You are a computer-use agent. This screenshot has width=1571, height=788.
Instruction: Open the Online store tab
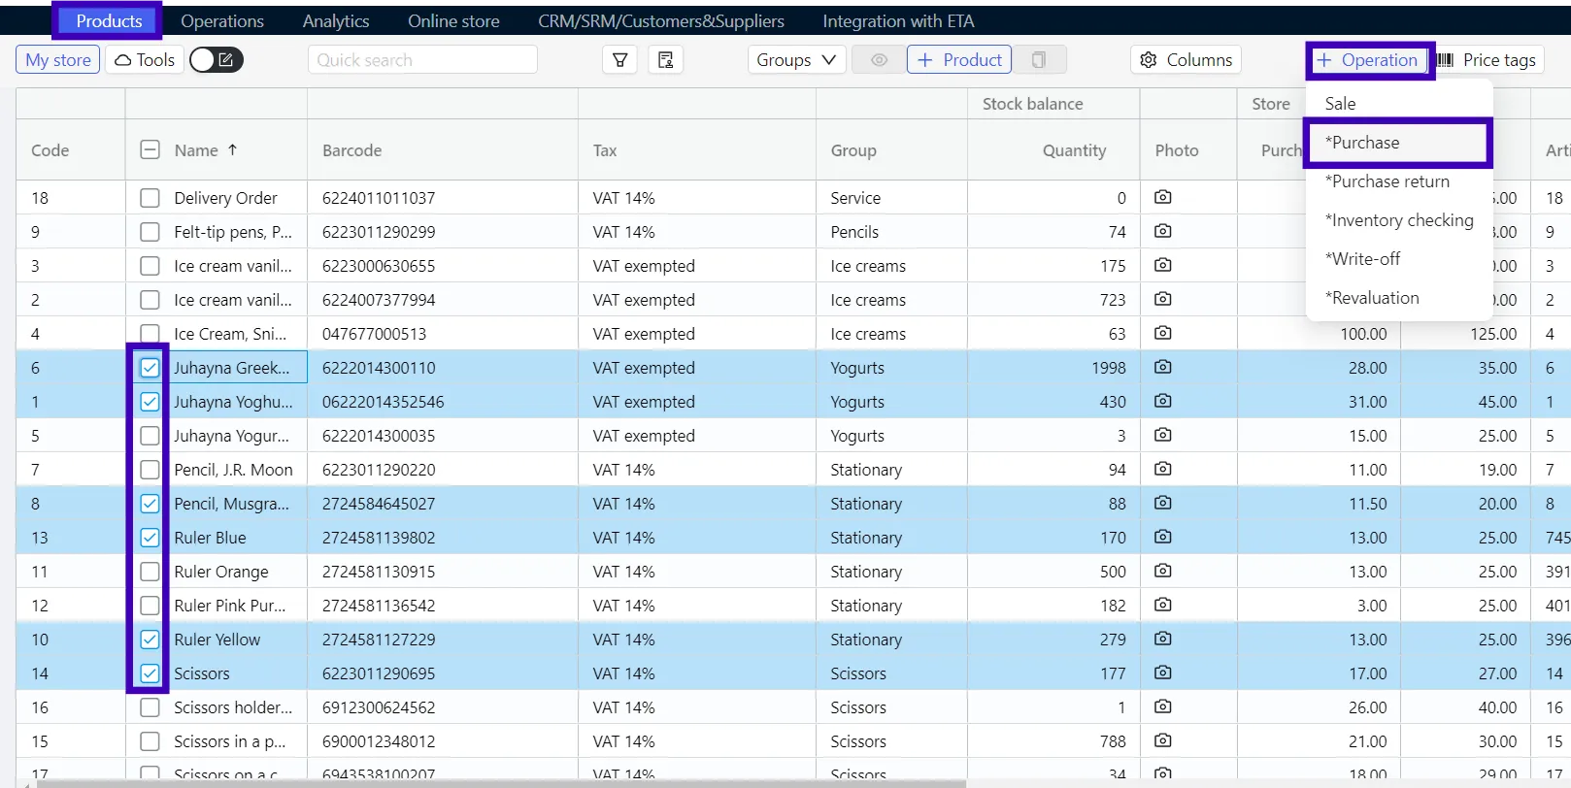[x=453, y=20]
